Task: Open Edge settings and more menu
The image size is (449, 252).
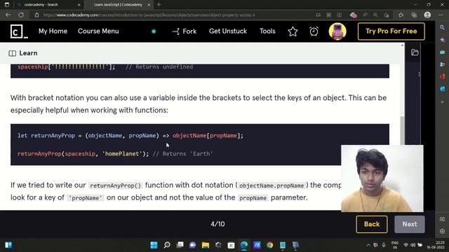Action: [441, 15]
